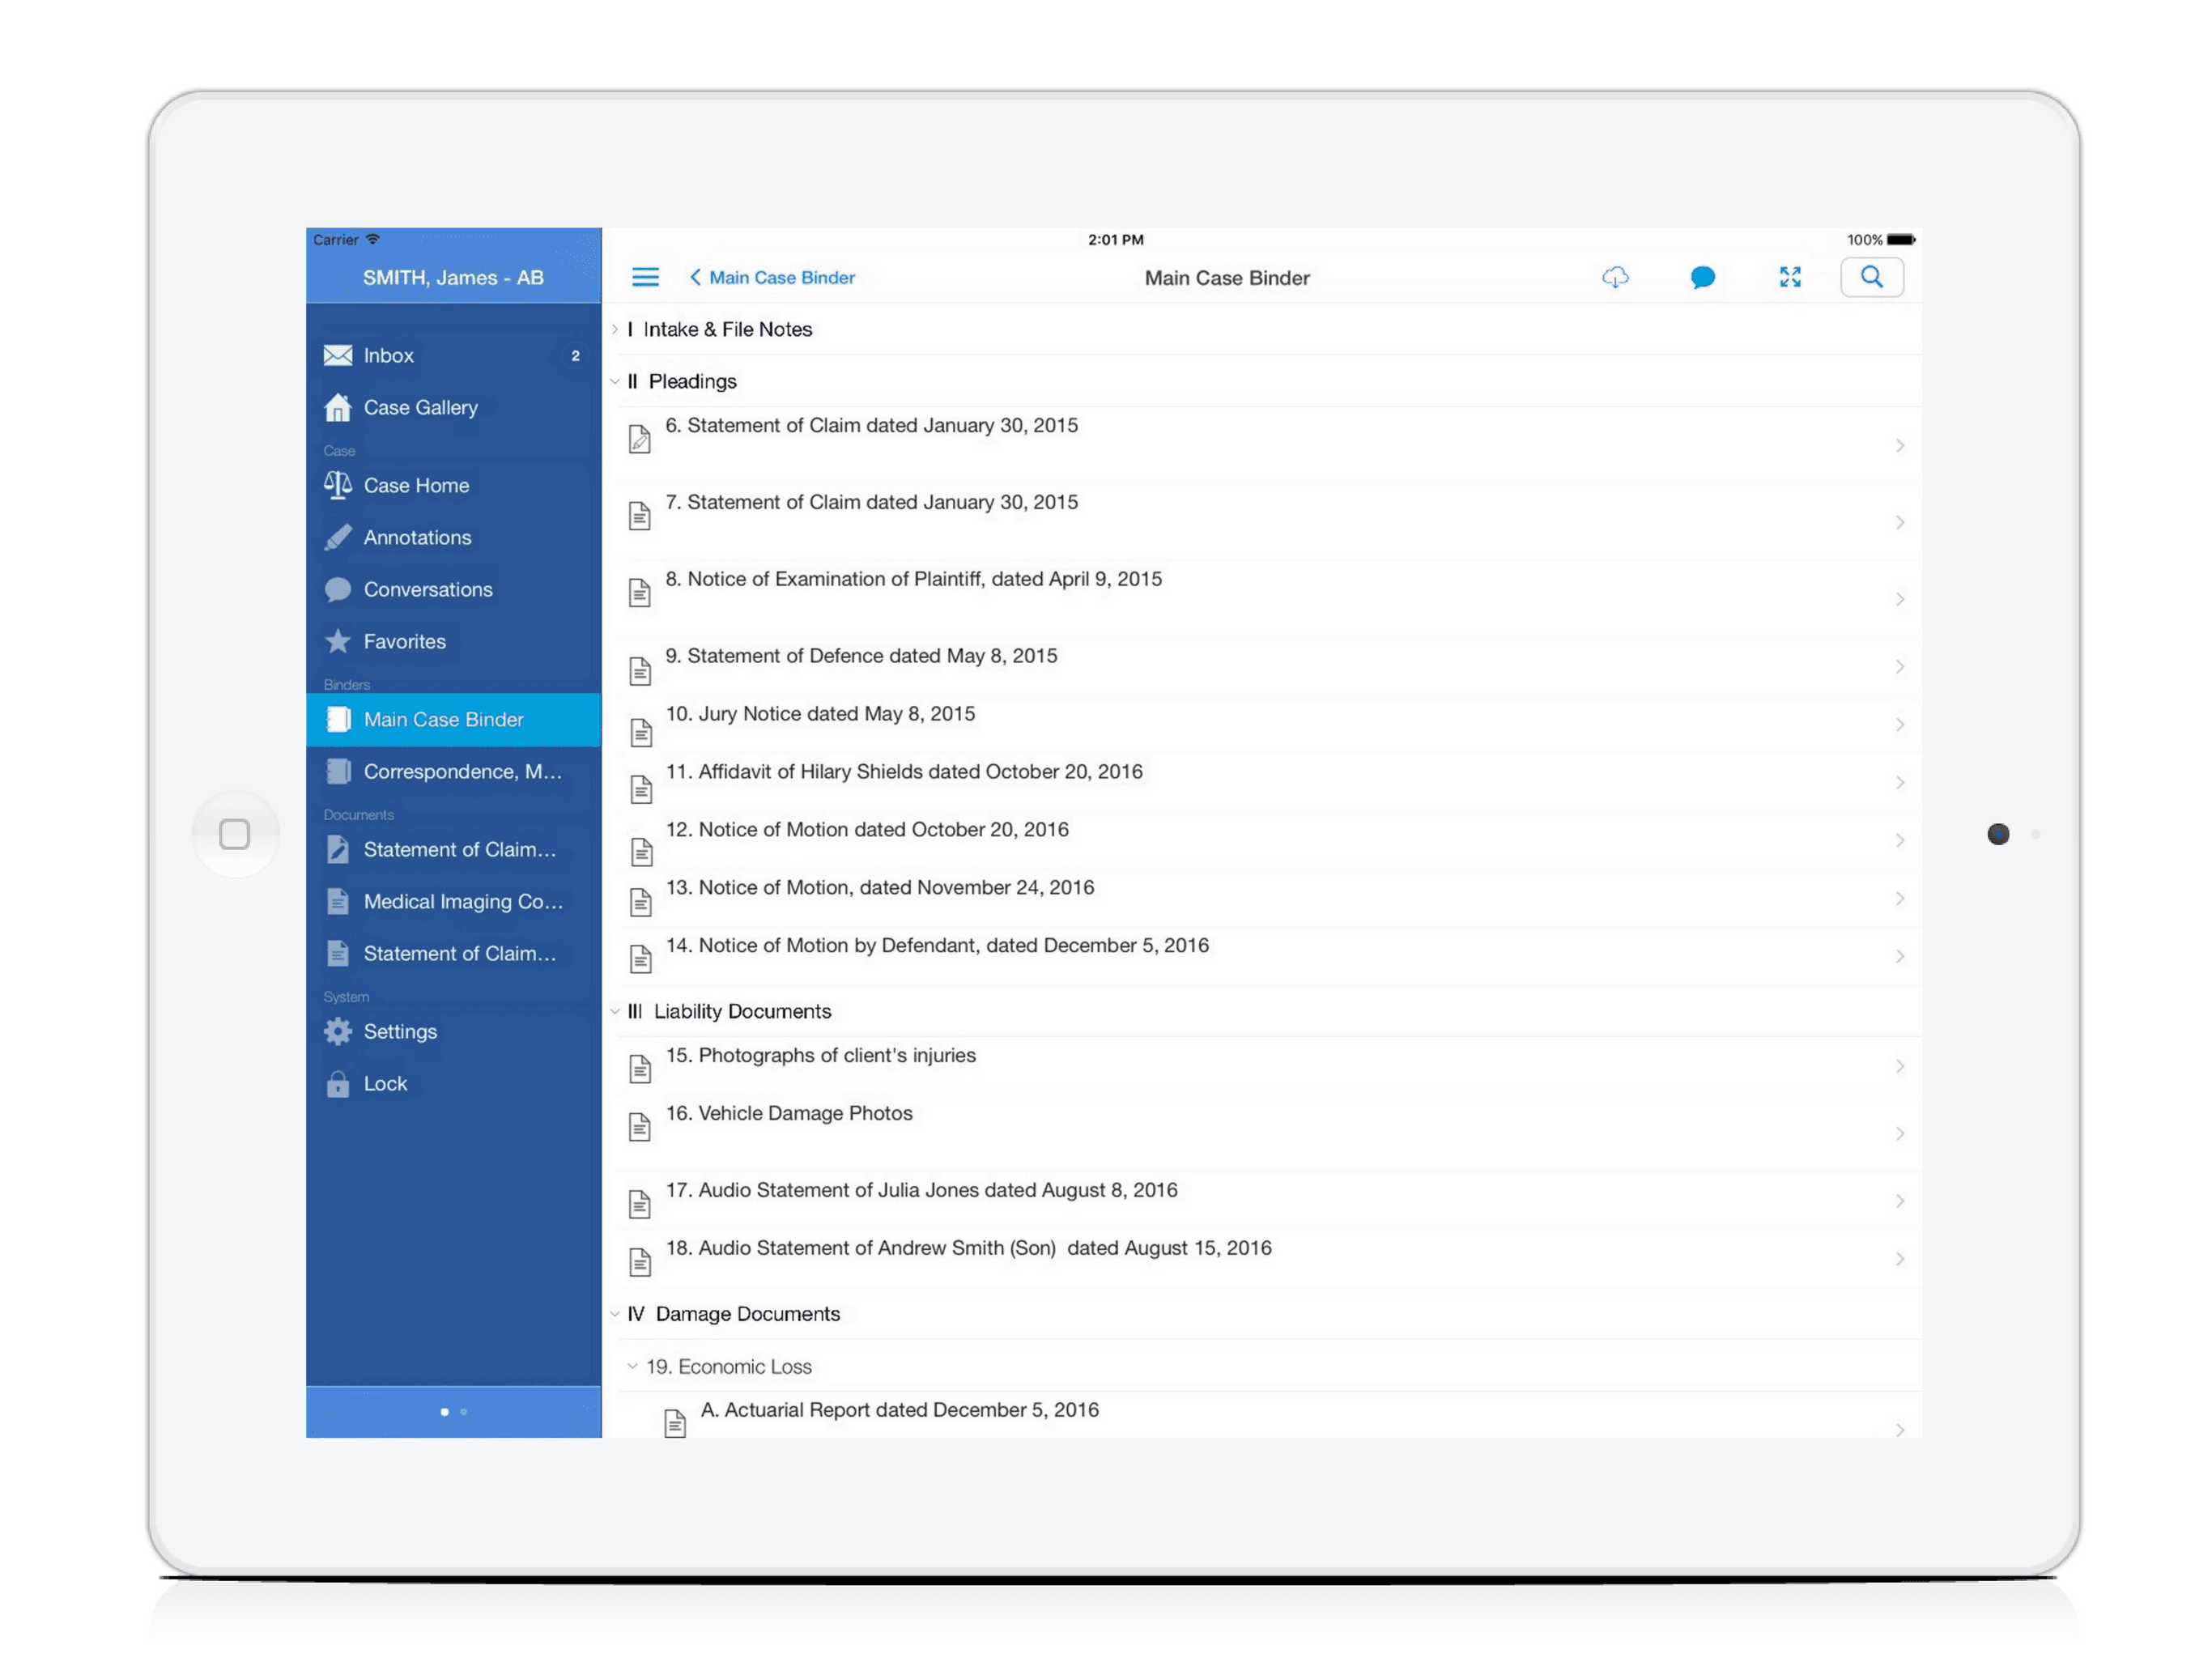Viewport: 2212px width, 1658px height.
Task: Open Favorites in the sidebar
Action: point(404,641)
